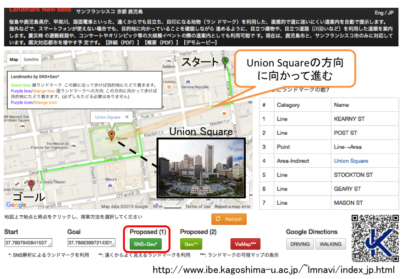
Task: Click the Line cell in KEARNY ST row
Action: click(x=303, y=119)
